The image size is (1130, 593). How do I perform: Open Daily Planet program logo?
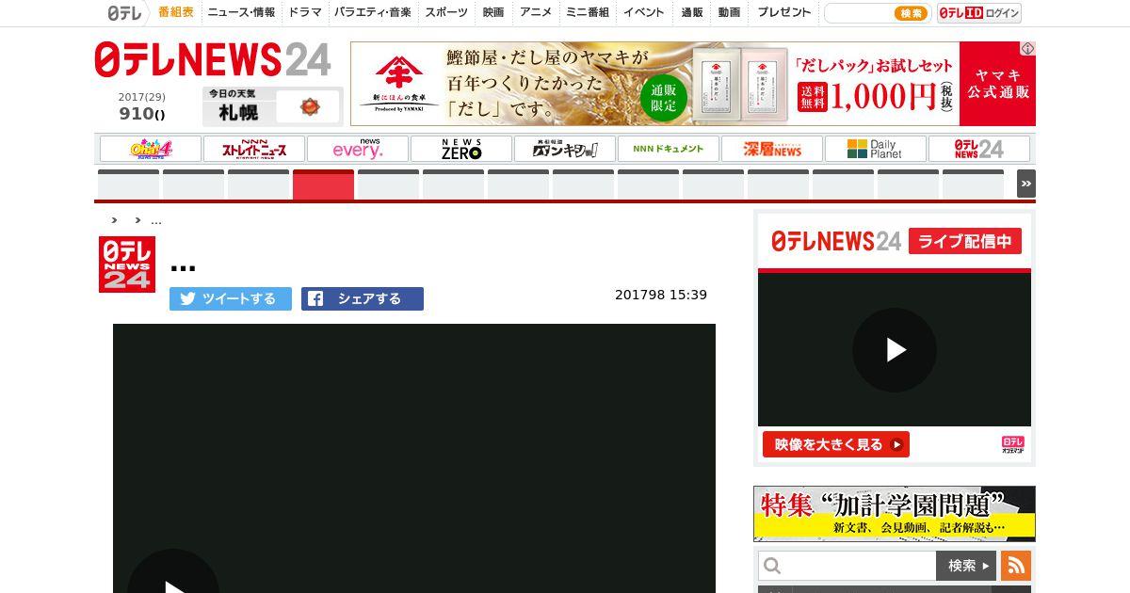tap(876, 149)
